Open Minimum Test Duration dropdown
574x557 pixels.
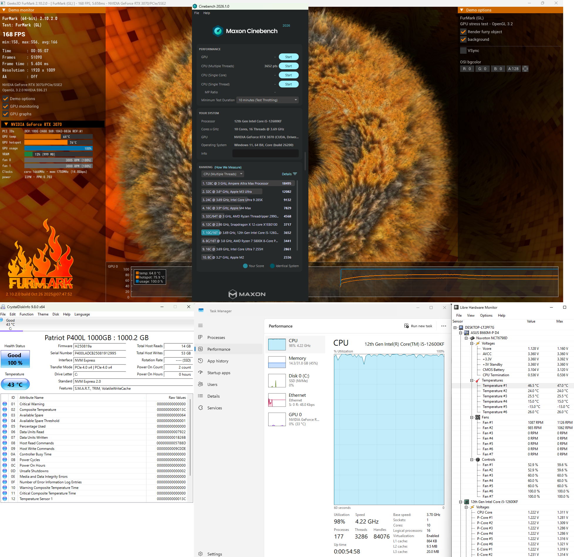click(267, 100)
